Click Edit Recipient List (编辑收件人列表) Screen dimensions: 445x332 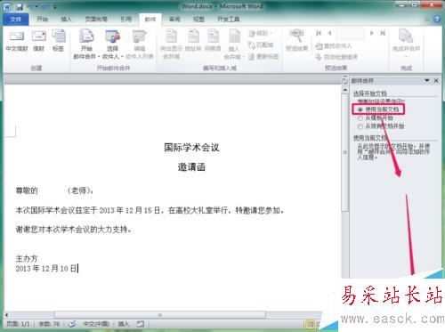(x=140, y=44)
